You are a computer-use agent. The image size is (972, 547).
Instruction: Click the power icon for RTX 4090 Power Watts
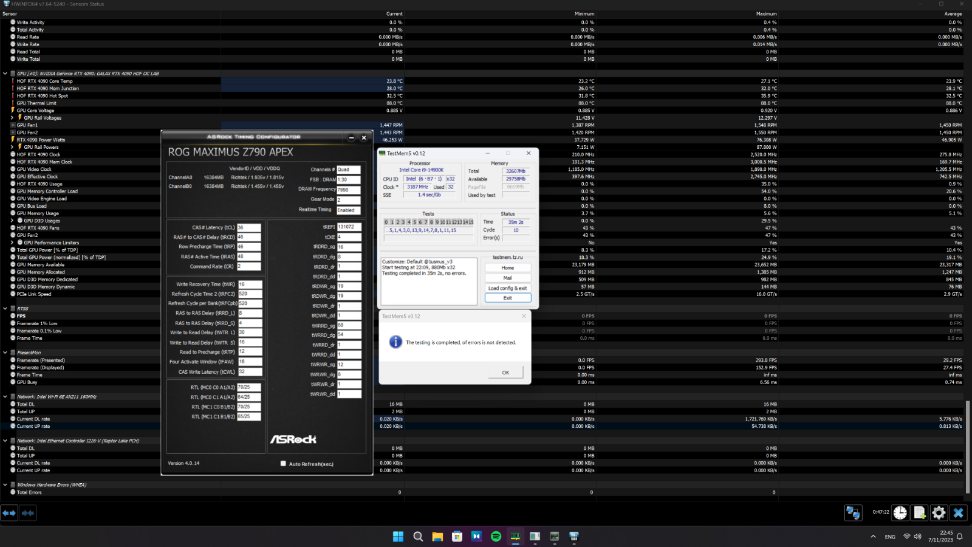(x=13, y=140)
